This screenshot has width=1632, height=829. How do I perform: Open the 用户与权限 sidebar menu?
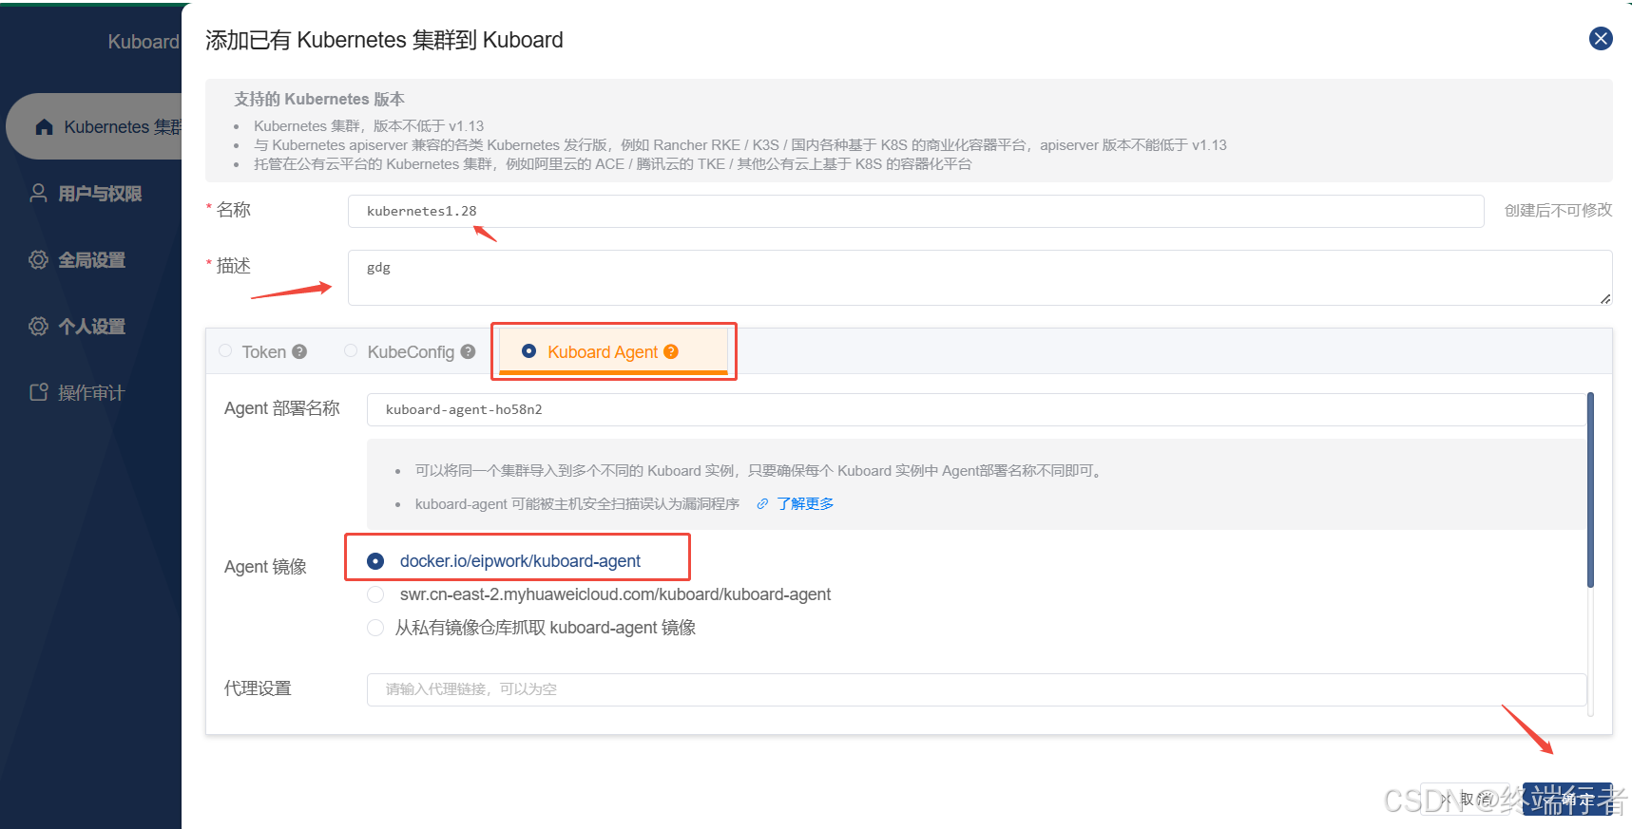[x=100, y=194]
